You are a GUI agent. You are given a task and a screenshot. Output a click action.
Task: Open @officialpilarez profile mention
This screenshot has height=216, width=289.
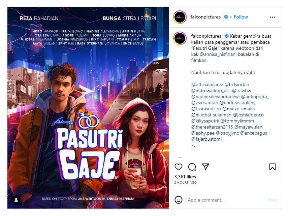tap(207, 84)
